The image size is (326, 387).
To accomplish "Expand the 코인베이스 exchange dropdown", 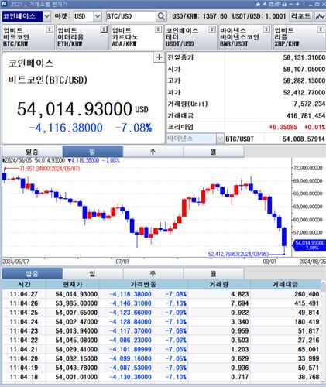I will (46, 16).
